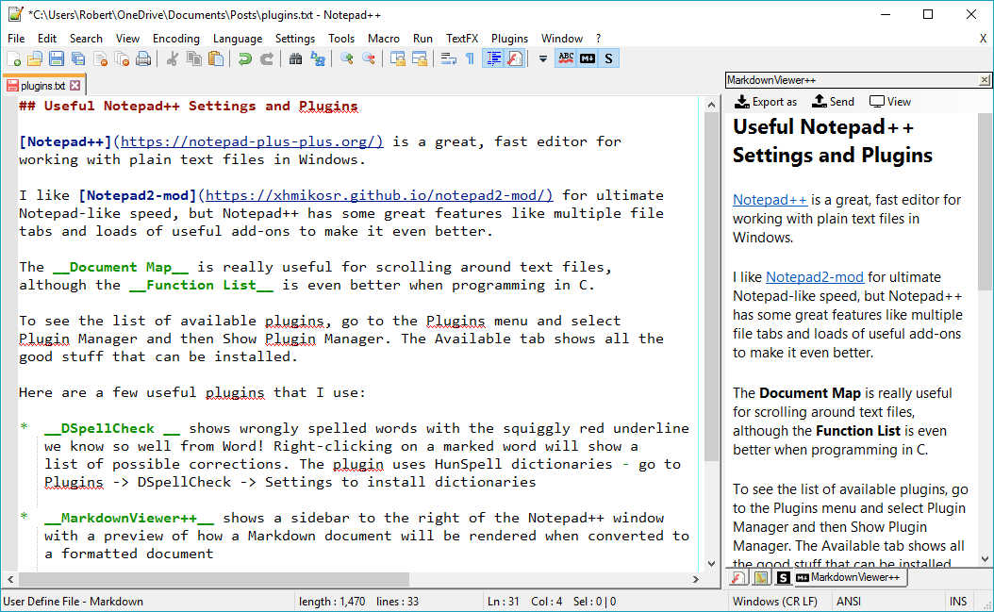Screen dimensions: 994x612
Task: Click the Close document icon in the toolbar
Action: click(x=100, y=59)
